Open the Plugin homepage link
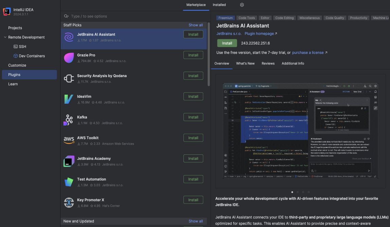 pos(261,34)
